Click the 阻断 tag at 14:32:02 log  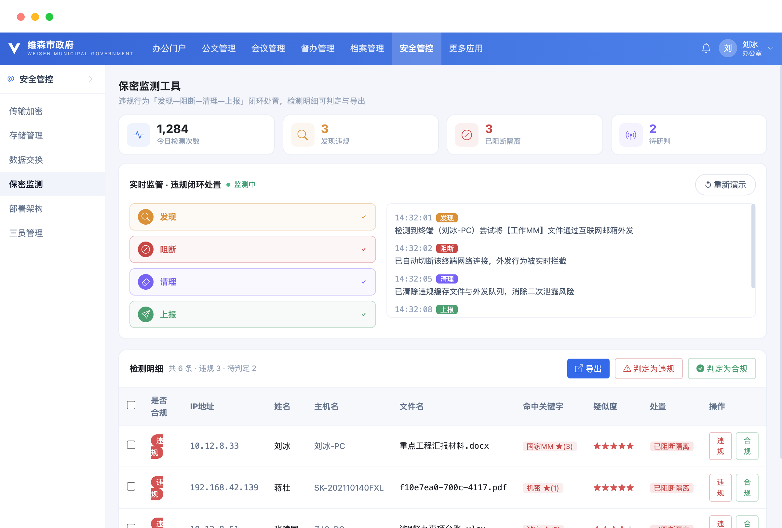point(447,248)
